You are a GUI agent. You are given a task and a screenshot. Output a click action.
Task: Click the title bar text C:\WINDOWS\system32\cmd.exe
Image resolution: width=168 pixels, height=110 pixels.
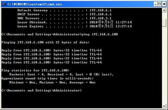[35, 4]
